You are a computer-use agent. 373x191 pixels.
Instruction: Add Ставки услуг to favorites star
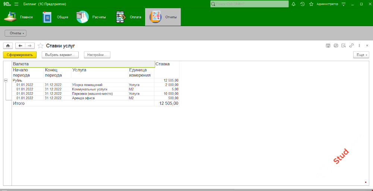[41, 46]
